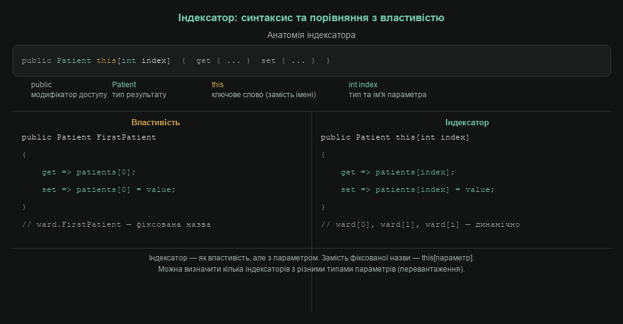Click the title 'Індексатор: синтаксис та порівняння з властивістю'
This screenshot has width=623, height=324.
(311, 18)
